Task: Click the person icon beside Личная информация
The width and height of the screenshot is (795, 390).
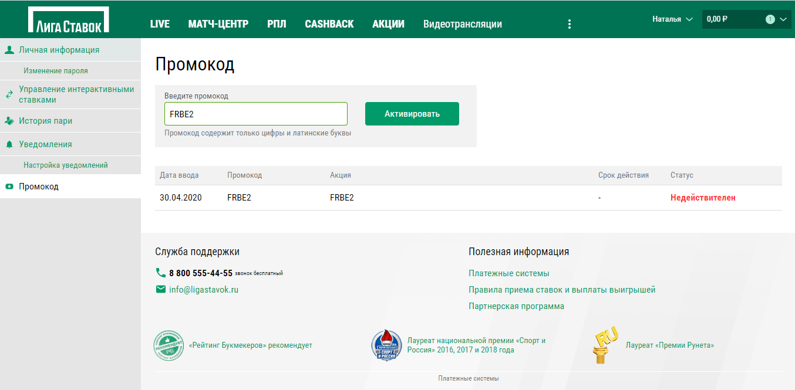Action: click(9, 50)
